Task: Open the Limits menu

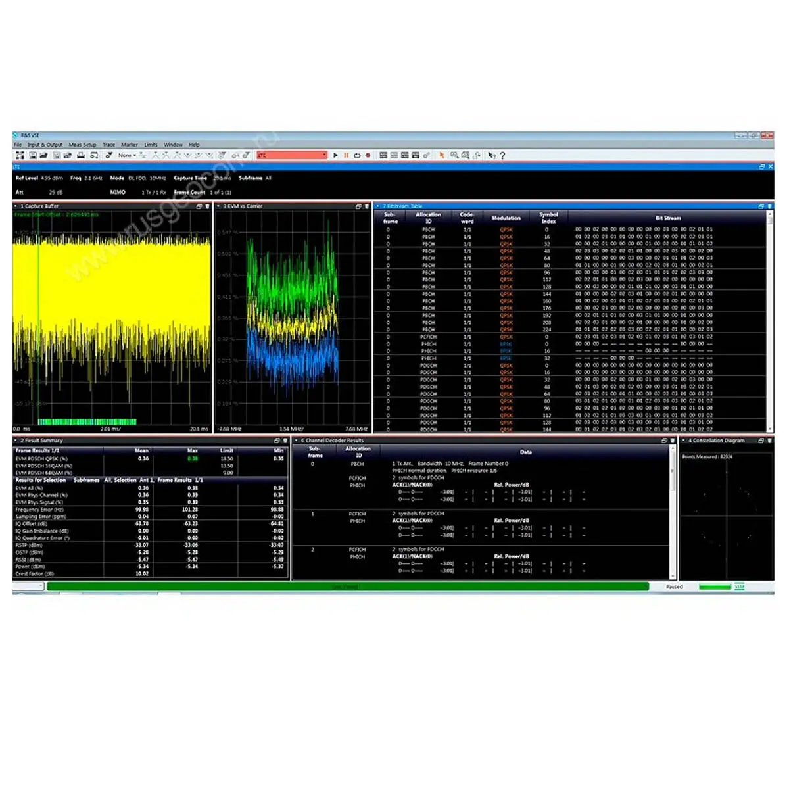Action: (x=151, y=145)
